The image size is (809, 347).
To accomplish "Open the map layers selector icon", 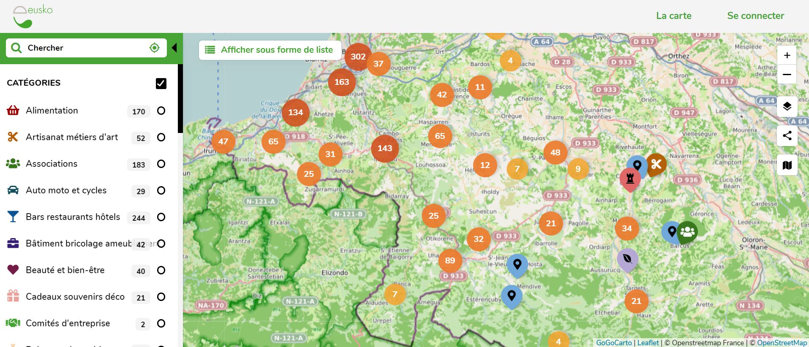I will pyautogui.click(x=787, y=106).
